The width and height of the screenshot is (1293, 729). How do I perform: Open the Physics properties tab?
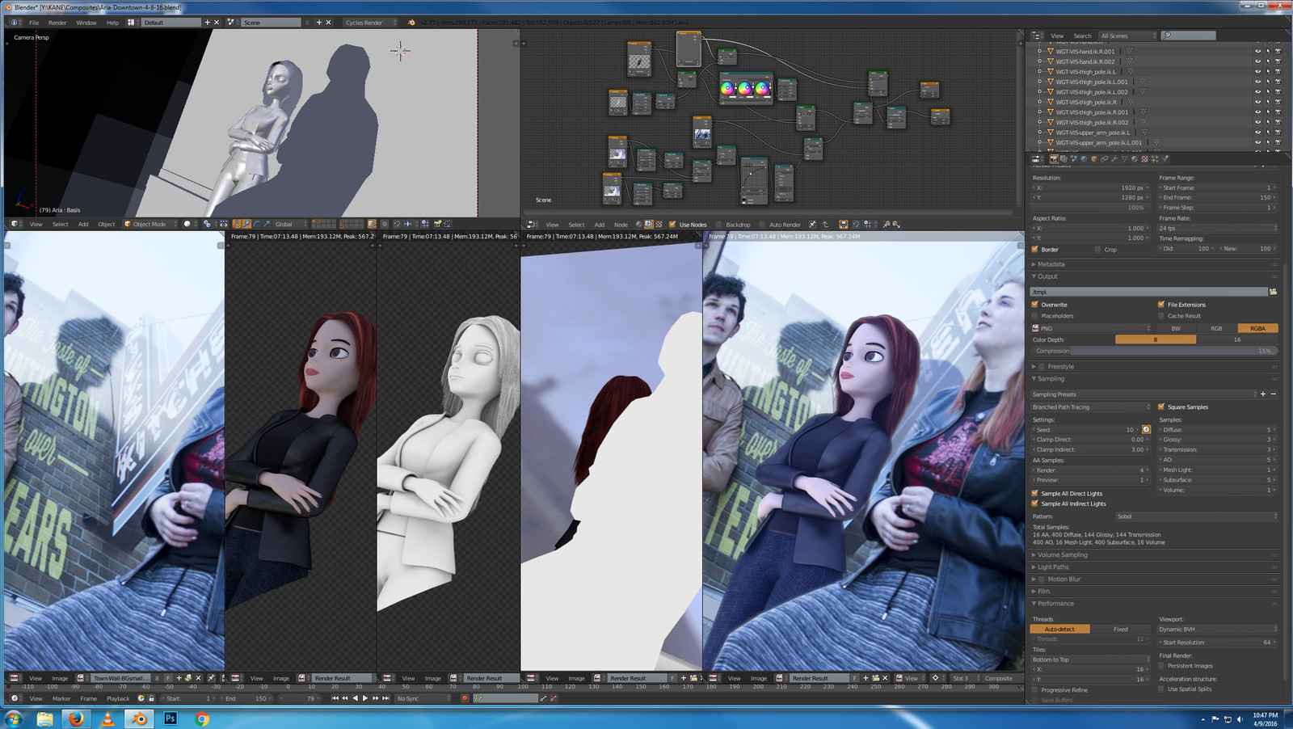(x=1165, y=158)
